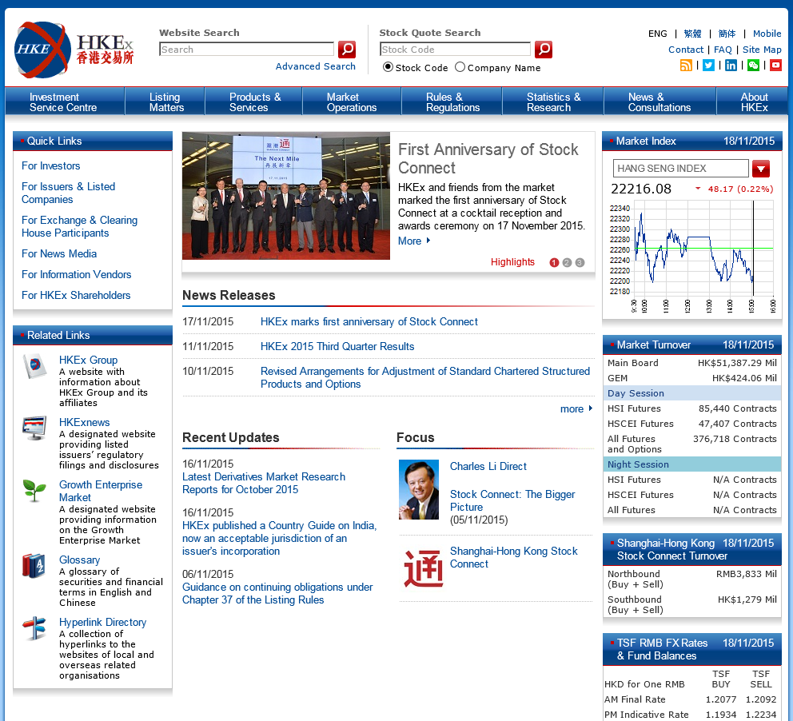
Task: Select the Company Name radio button
Action: click(460, 67)
